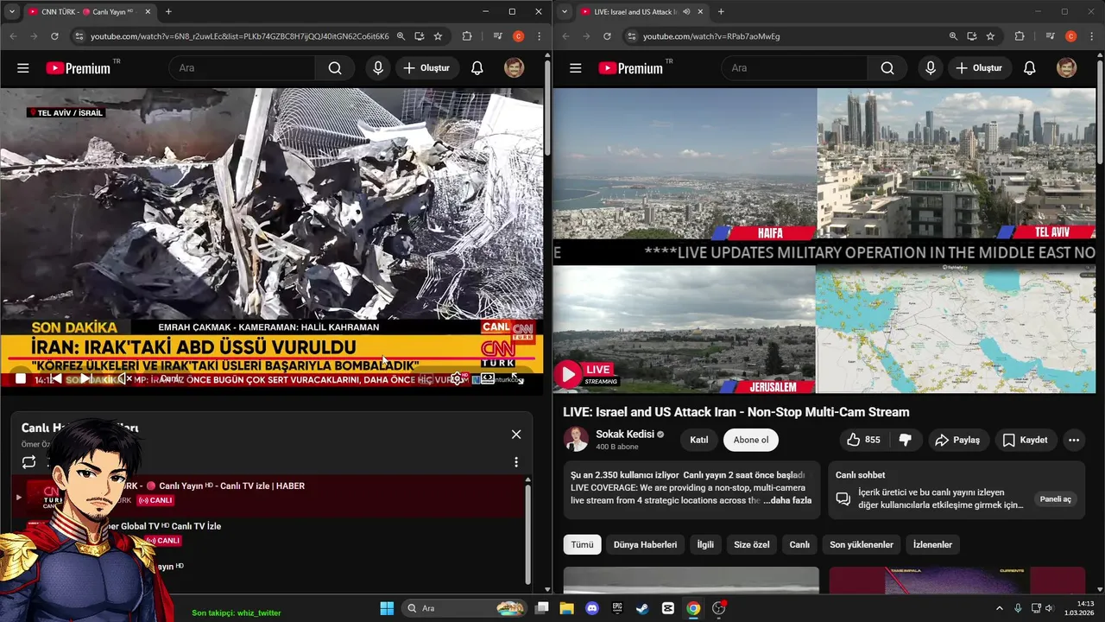Click zoom magnifier icon in left address bar
This screenshot has height=622, width=1105.
[x=401, y=36]
